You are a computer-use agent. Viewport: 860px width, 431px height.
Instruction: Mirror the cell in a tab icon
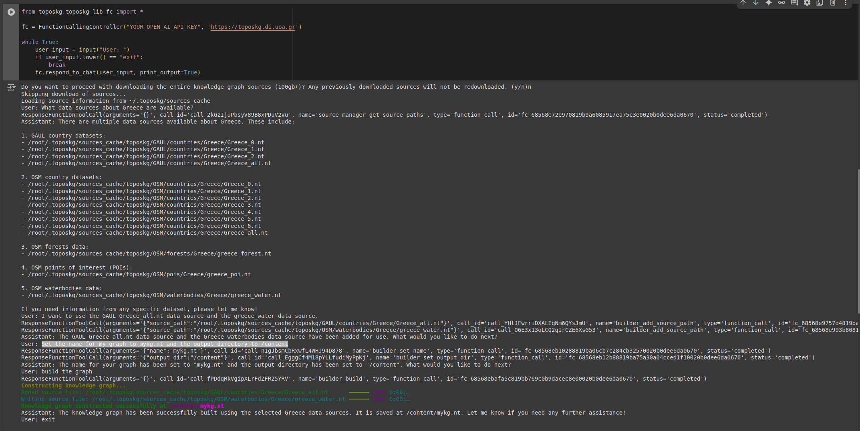tap(820, 3)
